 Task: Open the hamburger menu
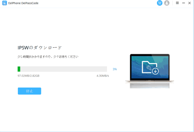coord(177,3)
